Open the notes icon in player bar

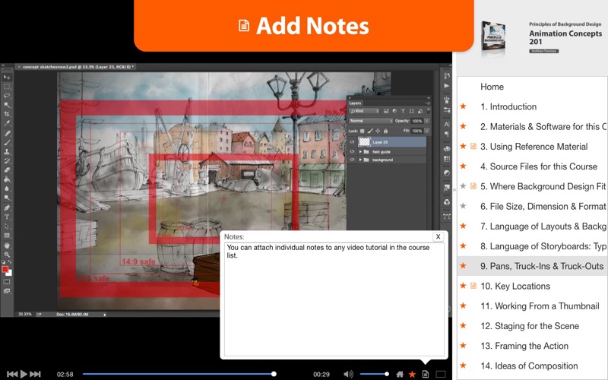426,374
